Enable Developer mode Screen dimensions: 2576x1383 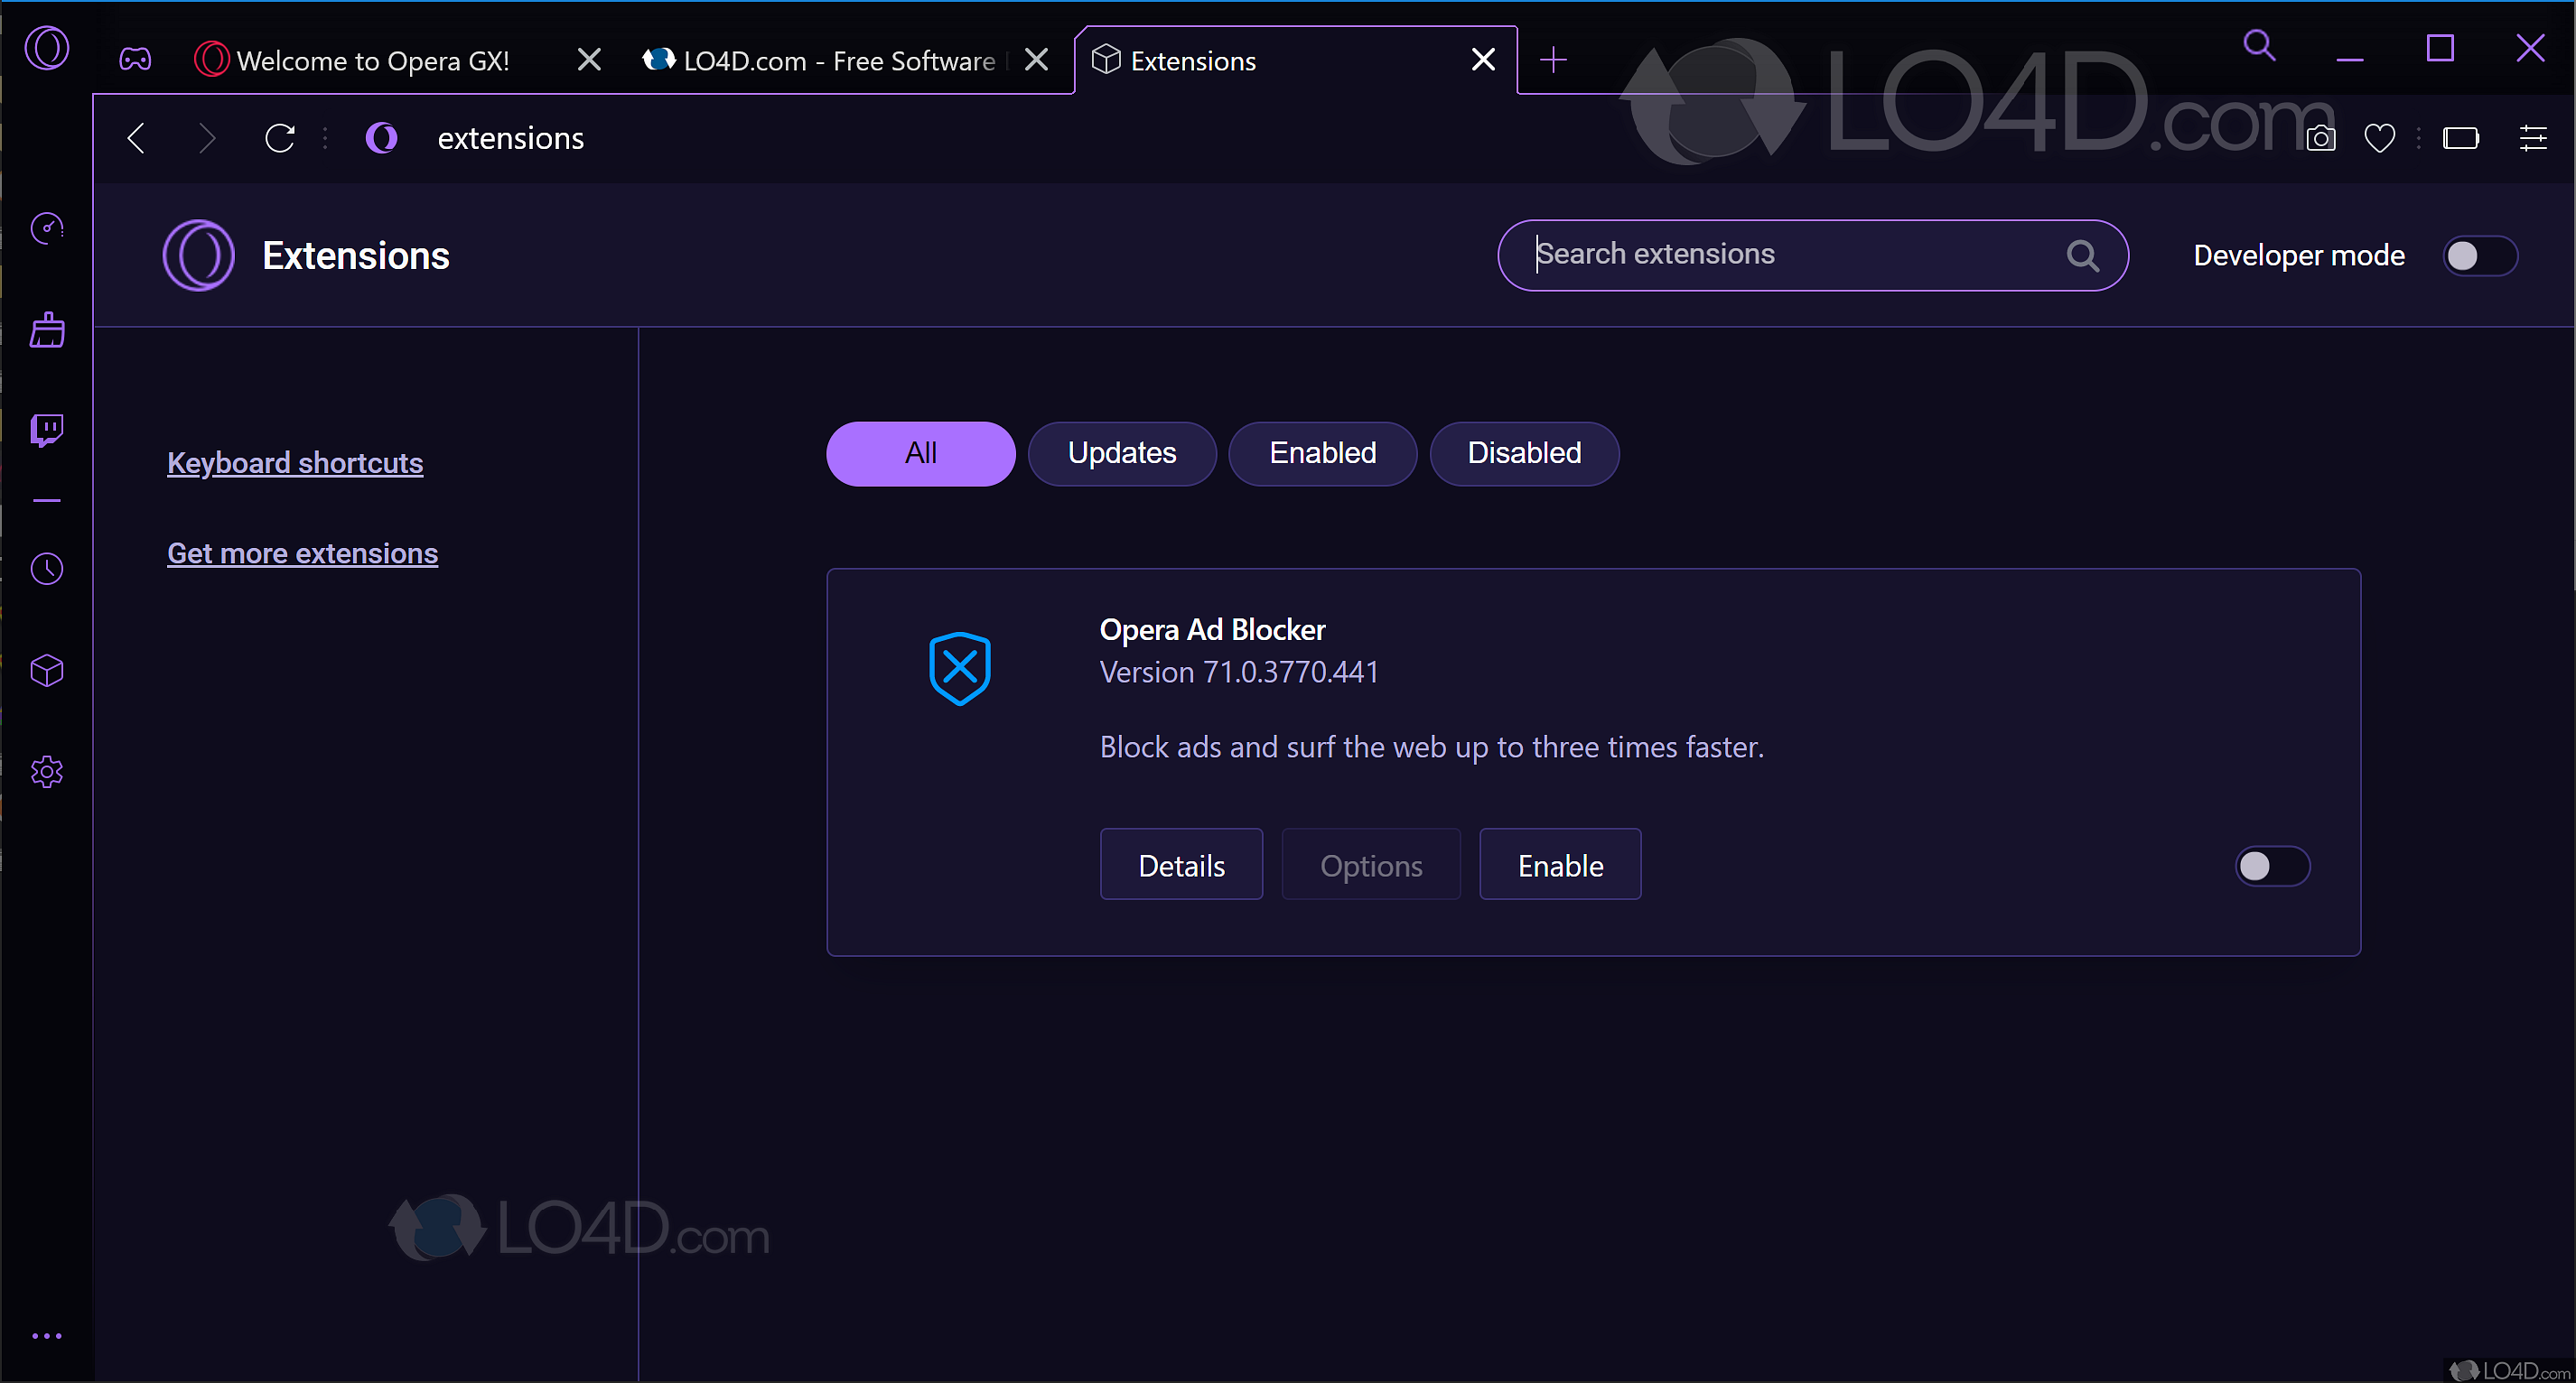tap(2479, 255)
